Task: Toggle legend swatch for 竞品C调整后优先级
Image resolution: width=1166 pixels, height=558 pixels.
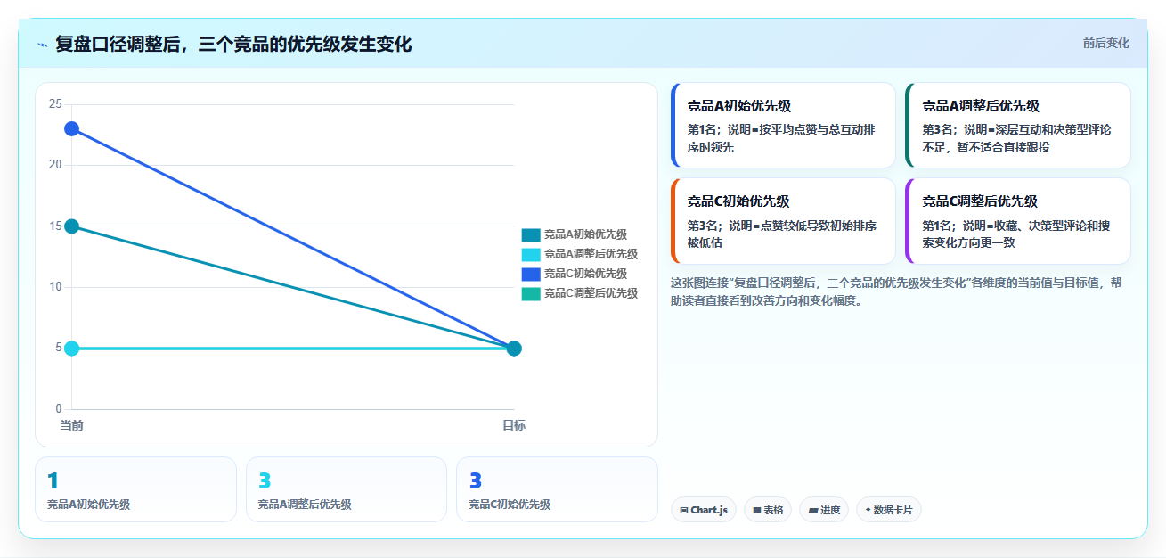Action: [531, 293]
